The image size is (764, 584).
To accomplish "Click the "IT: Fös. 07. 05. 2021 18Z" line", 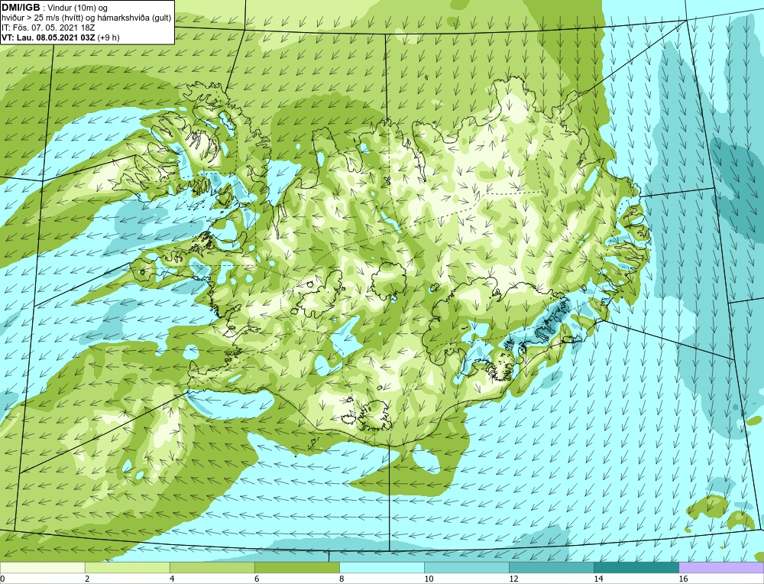I will (47, 28).
